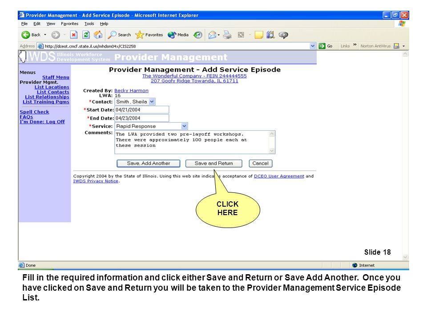Click the green Go arrow button

pyautogui.click(x=322, y=46)
